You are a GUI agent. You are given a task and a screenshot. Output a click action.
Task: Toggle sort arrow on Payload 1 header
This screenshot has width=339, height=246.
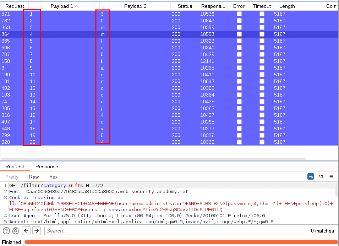[x=76, y=6]
